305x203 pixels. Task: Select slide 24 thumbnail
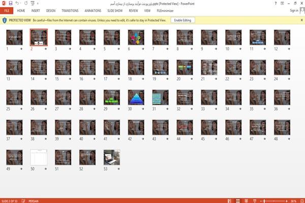[282, 67]
